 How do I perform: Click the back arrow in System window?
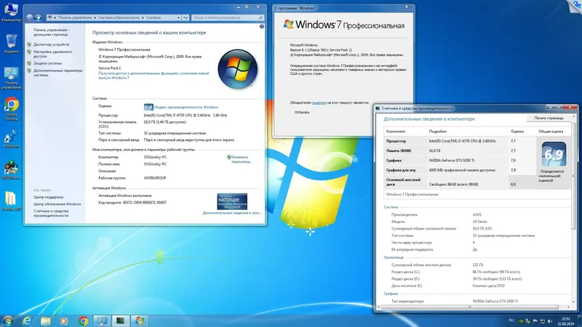point(30,17)
